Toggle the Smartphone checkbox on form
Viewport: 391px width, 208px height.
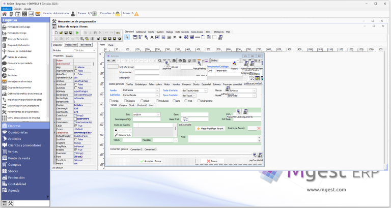pos(199,101)
